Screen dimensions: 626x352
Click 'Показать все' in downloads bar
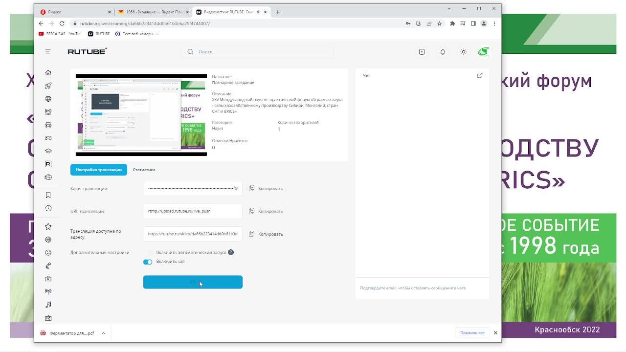472,332
